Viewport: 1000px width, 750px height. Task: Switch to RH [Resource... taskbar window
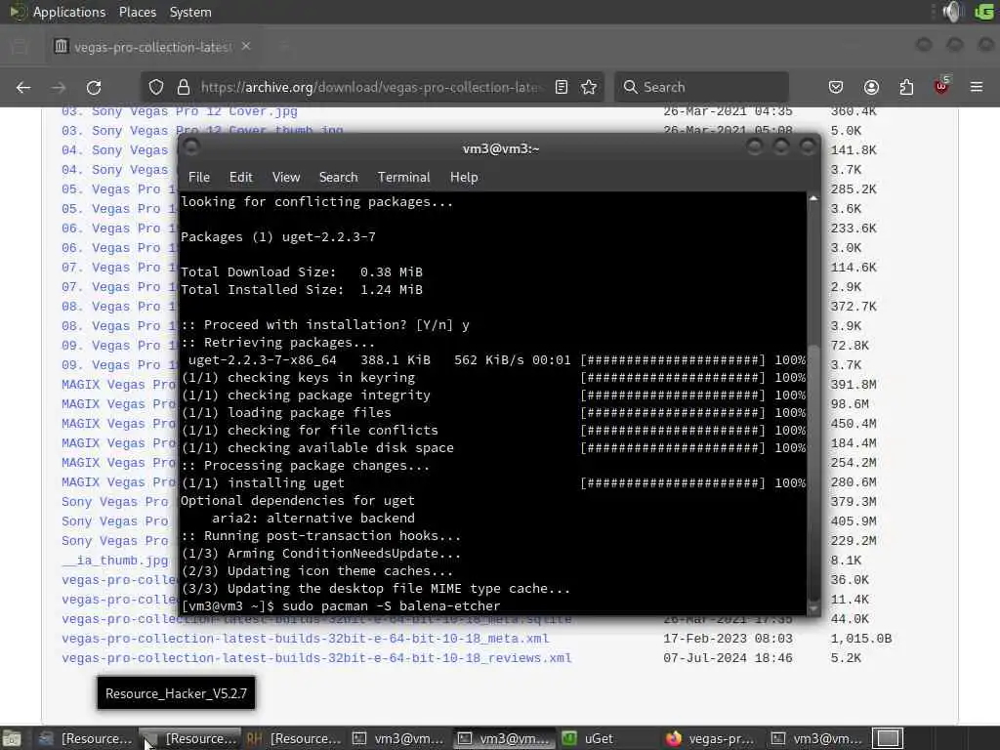[x=294, y=738]
